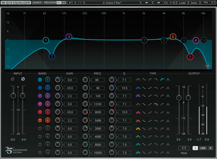Toggle right channel phase invert
The height and width of the screenshot is (159, 217).
tap(23, 79)
